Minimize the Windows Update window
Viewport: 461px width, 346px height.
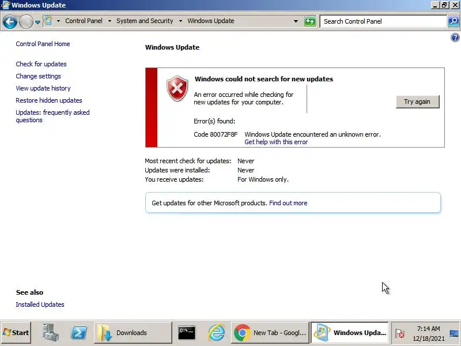click(x=436, y=5)
